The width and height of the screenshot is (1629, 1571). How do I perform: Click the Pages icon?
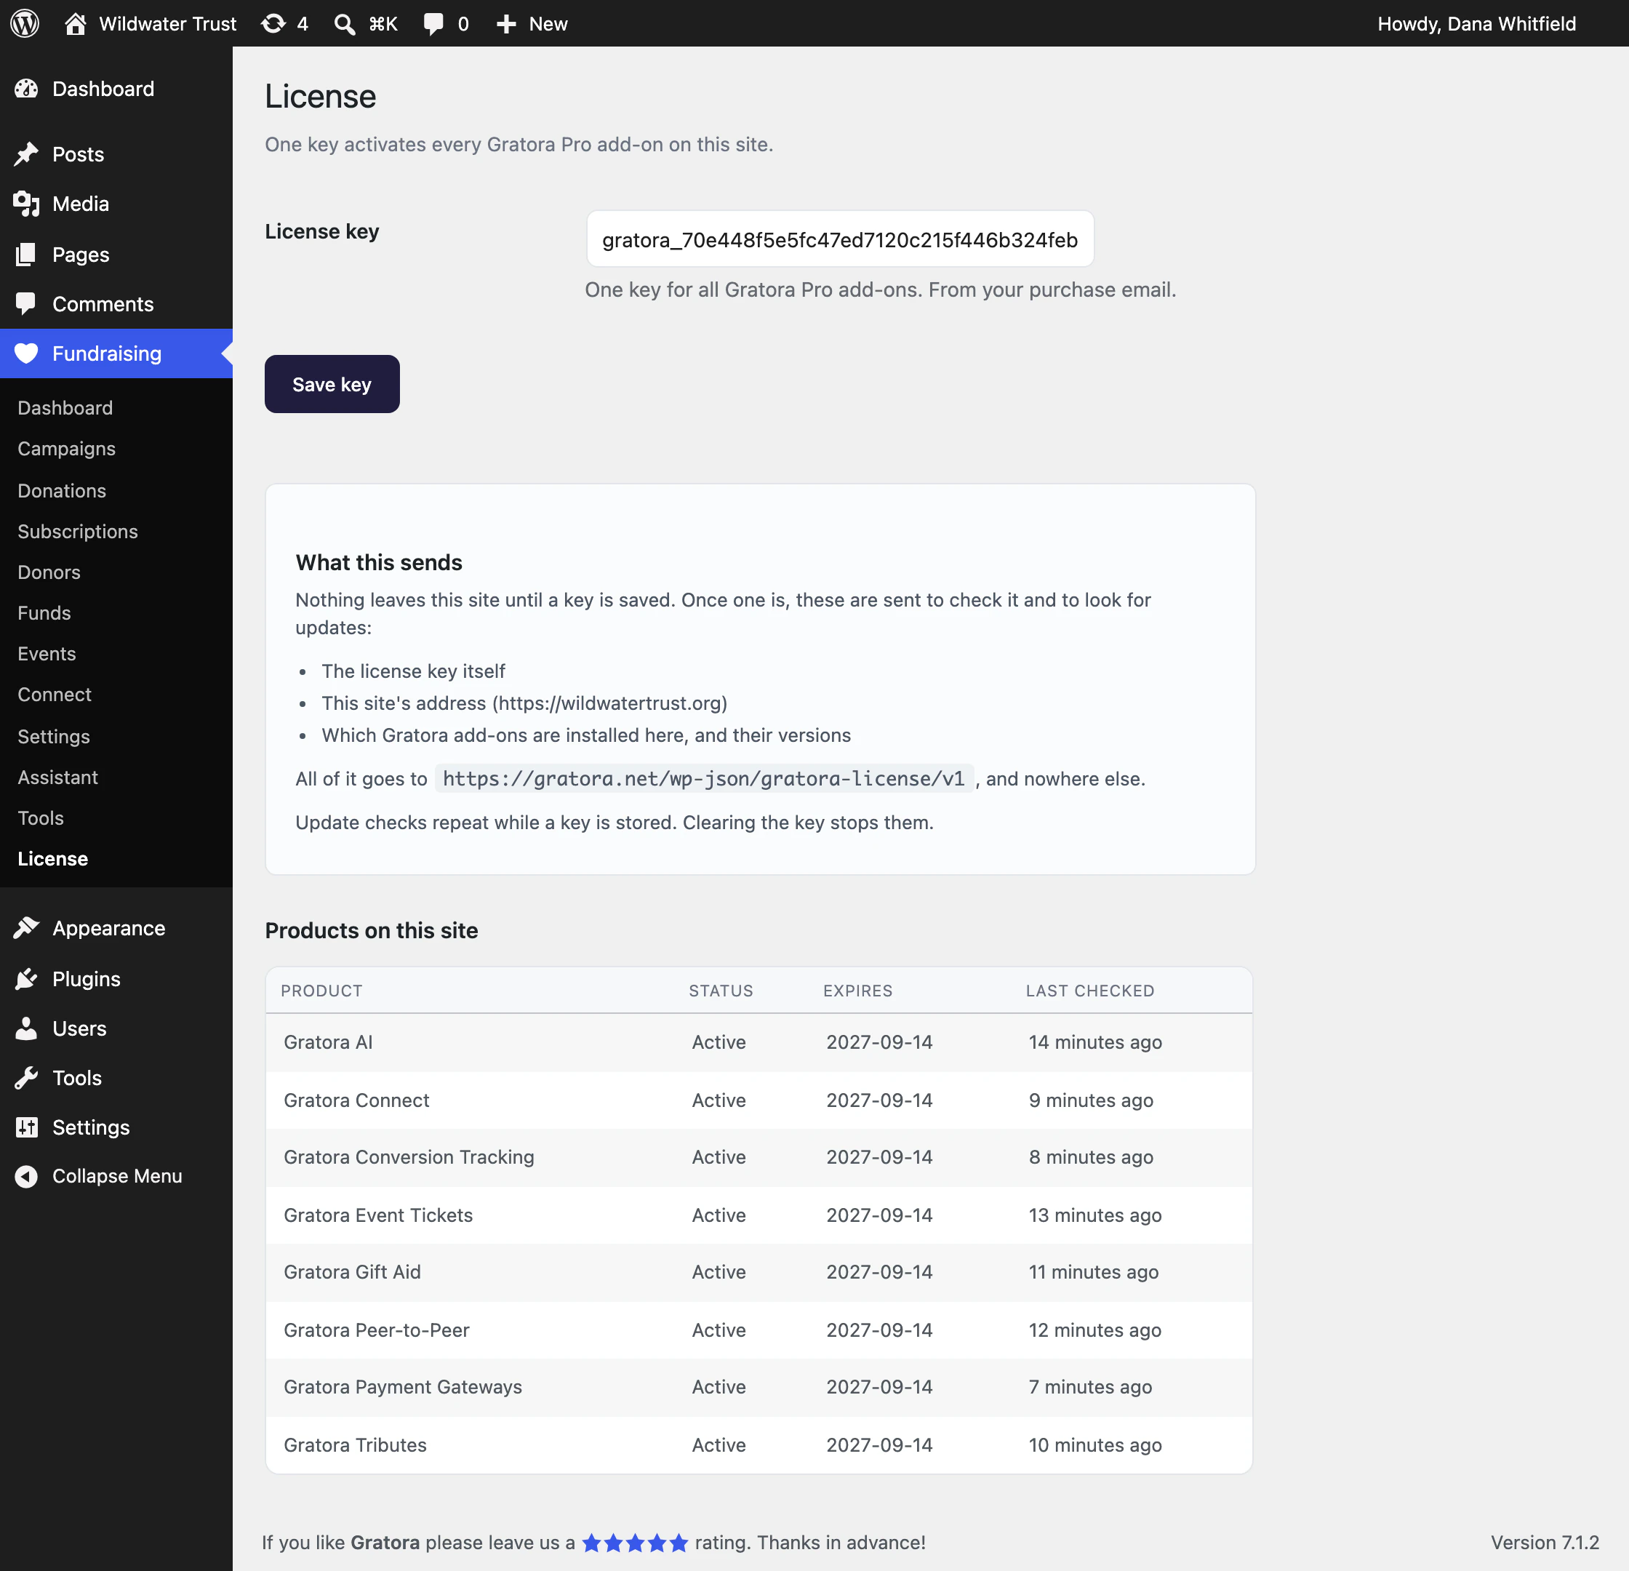[27, 255]
